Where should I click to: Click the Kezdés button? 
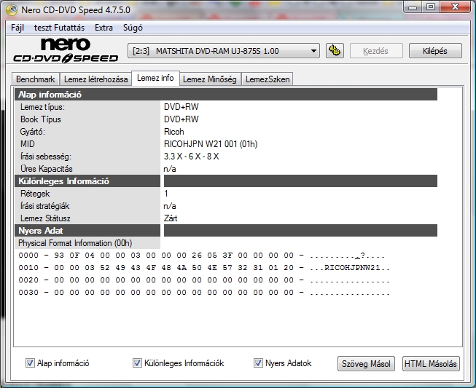pos(376,51)
